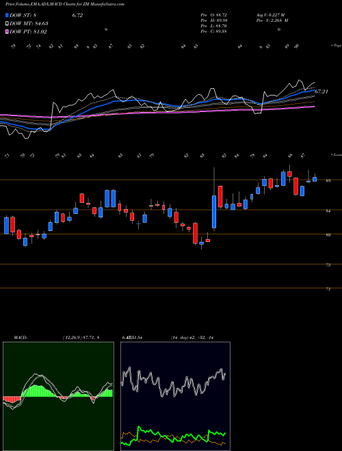Click the 'Pre L: 88.70' low value
This screenshot has height=451, width=342.
214,26
